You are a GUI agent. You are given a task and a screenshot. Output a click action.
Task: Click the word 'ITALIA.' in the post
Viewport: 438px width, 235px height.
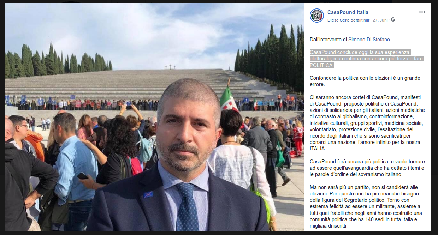coord(318,149)
